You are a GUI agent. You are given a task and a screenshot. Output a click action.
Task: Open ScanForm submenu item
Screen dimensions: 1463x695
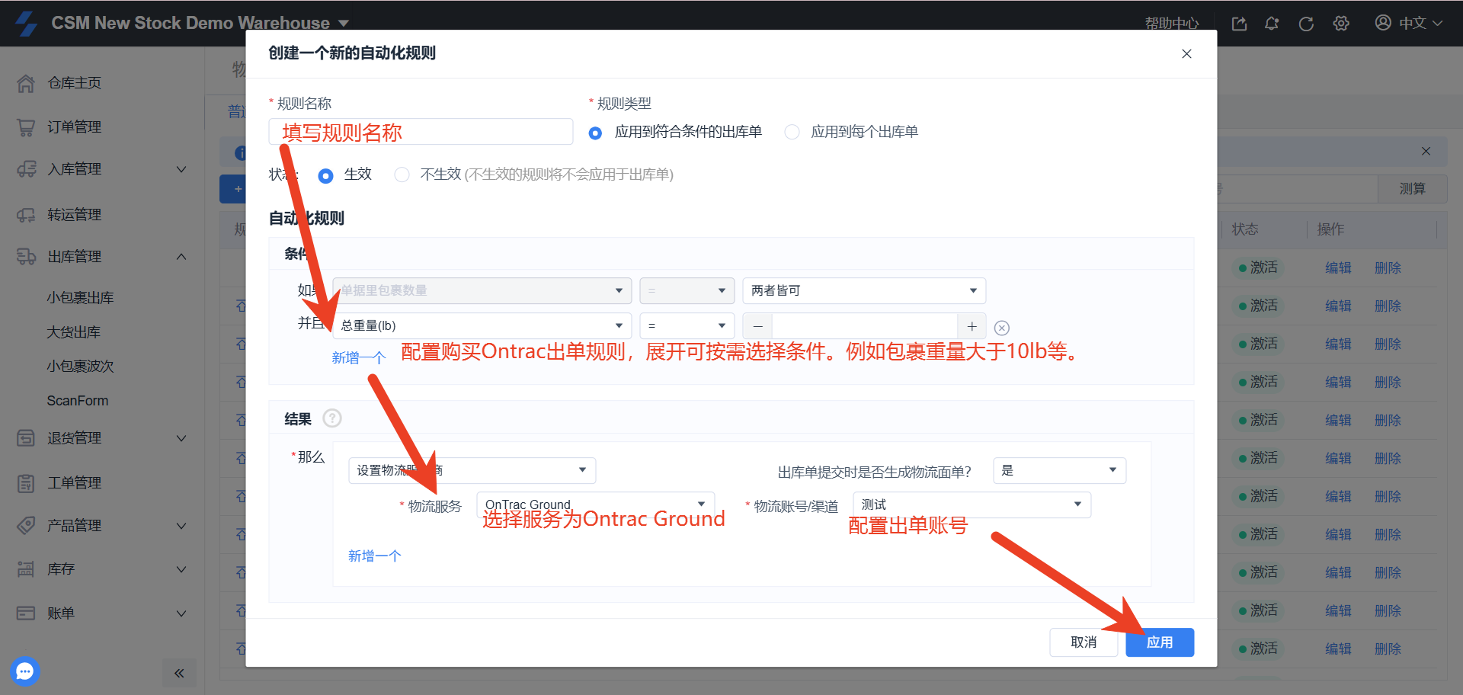(x=78, y=401)
